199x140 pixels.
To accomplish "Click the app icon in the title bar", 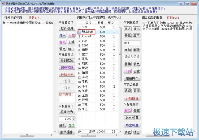I will [3, 3].
